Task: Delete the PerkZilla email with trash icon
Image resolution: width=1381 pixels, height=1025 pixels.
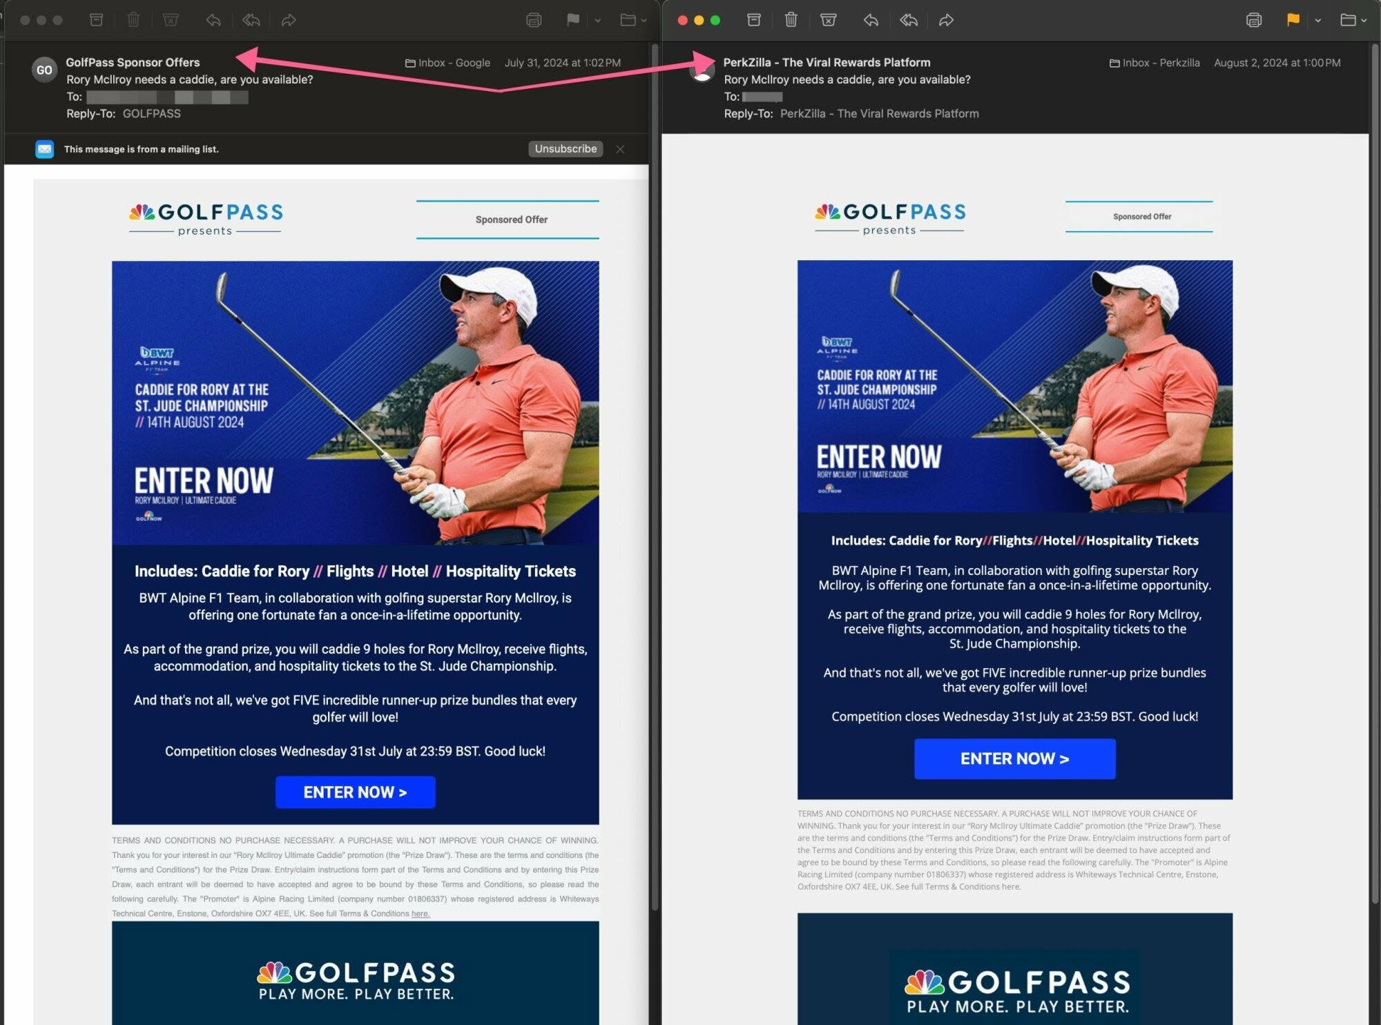Action: pyautogui.click(x=791, y=20)
